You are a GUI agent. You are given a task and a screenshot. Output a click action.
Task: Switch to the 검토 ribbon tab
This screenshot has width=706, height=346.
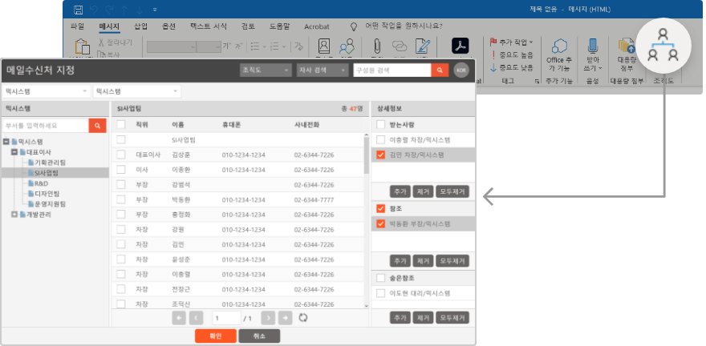(x=248, y=26)
